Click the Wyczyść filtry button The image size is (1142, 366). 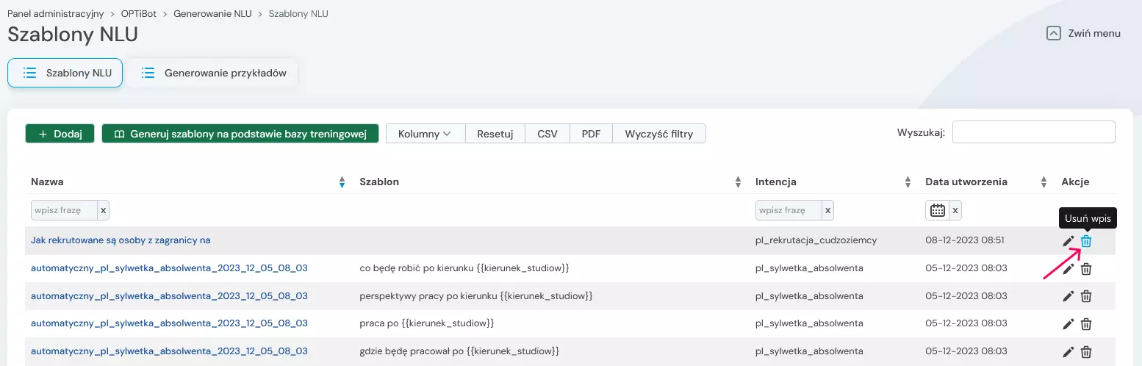click(x=659, y=134)
